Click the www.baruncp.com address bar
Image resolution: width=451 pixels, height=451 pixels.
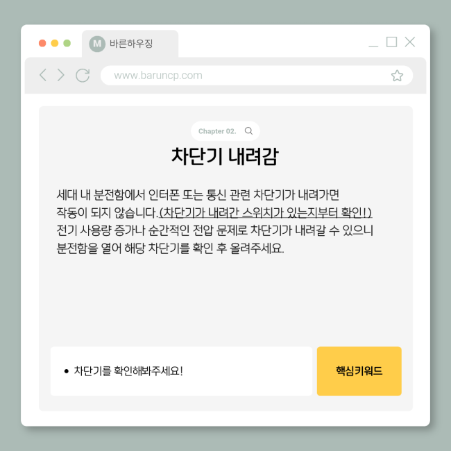257,76
